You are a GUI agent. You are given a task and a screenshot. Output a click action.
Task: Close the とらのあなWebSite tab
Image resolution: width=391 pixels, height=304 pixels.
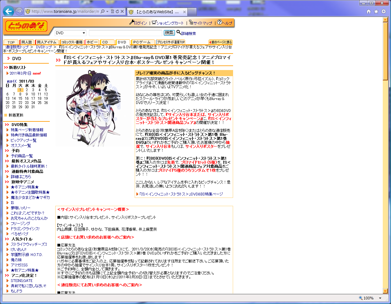pos(185,12)
